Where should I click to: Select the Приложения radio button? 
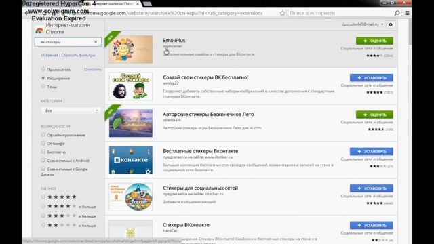pyautogui.click(x=43, y=69)
